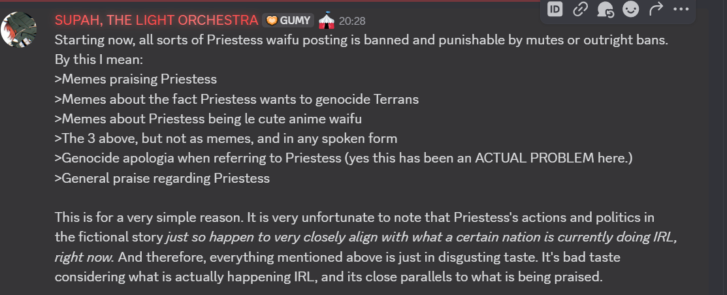Viewport: 727px width, 295px height.
Task: Click the '>General praise regarding Priestess' line
Action: tap(162, 178)
